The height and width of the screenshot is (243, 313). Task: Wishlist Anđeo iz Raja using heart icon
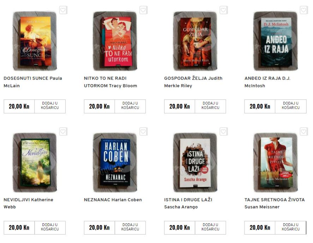pyautogui.click(x=304, y=10)
